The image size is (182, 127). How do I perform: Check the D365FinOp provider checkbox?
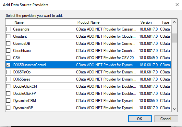coord(8,72)
